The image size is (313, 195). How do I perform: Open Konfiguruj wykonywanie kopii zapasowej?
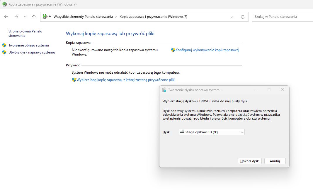click(x=207, y=50)
